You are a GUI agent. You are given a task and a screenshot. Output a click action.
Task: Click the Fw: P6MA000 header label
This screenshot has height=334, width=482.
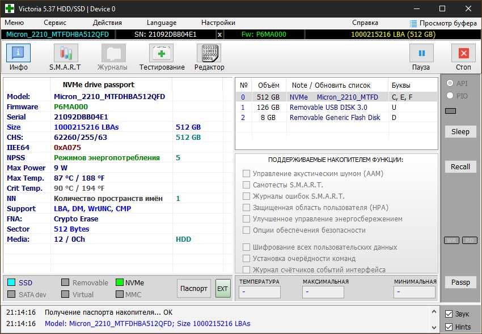click(x=264, y=35)
